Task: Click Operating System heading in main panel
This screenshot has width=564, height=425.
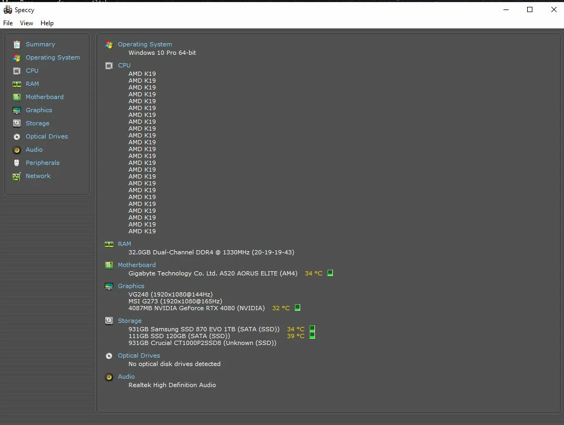Action: pos(145,44)
